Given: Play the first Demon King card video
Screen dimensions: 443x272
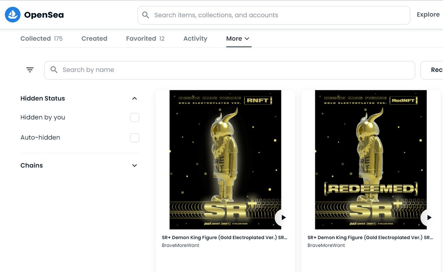Looking at the screenshot, I should point(283,218).
